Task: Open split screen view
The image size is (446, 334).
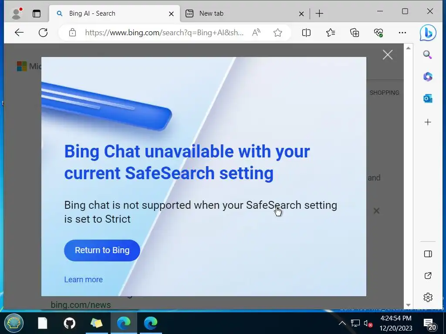Action: pos(306,33)
